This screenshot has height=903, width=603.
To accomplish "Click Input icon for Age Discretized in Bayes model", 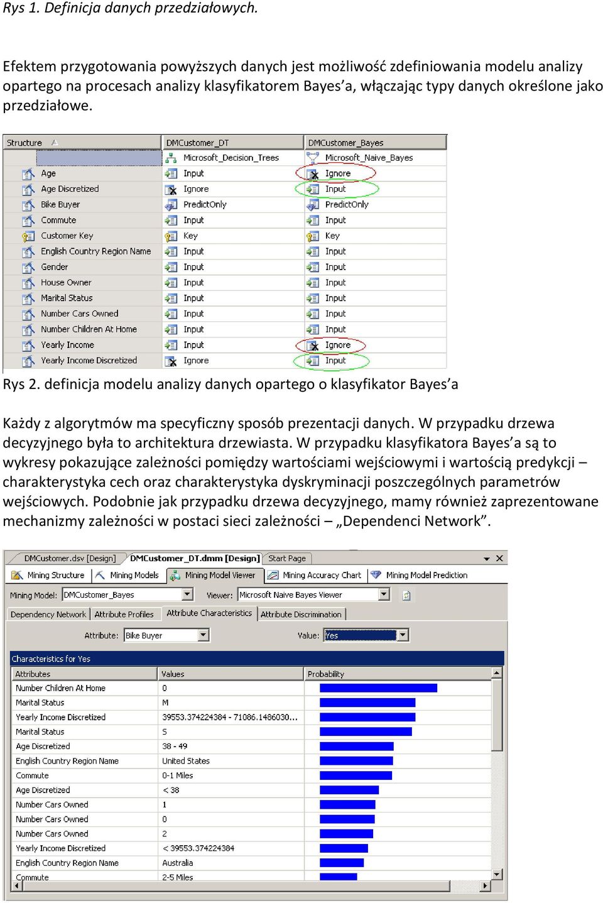I will point(313,189).
